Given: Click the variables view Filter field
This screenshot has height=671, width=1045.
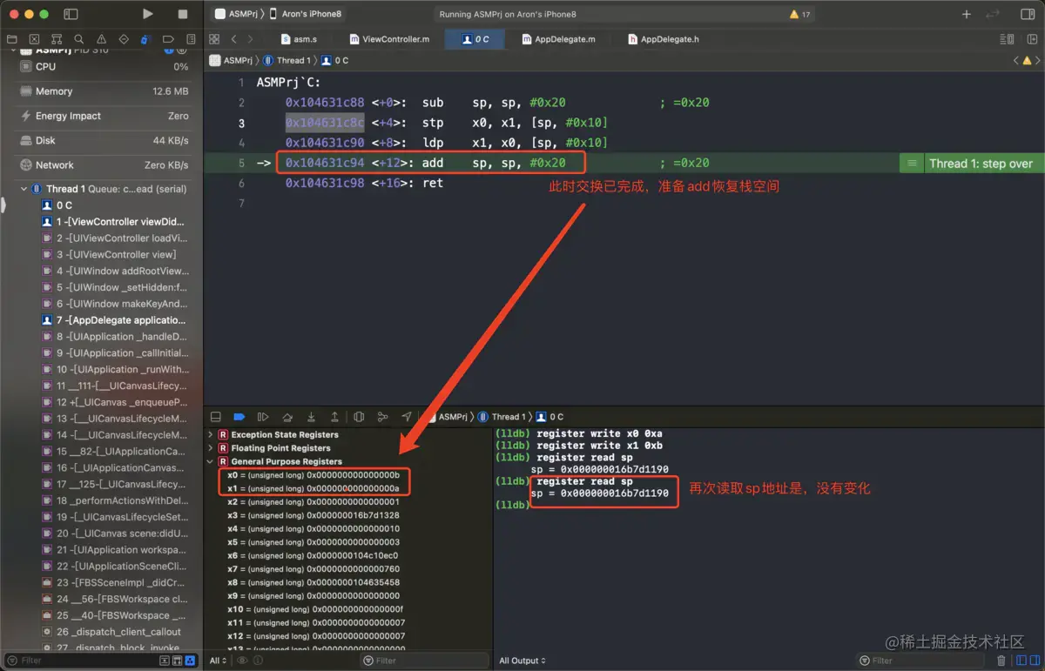Looking at the screenshot, I should (x=424, y=661).
